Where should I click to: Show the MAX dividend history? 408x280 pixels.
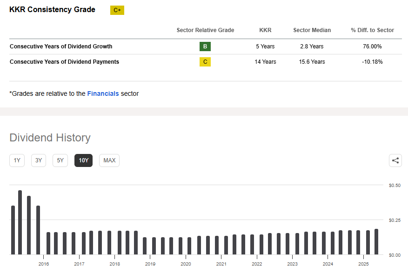pos(109,160)
